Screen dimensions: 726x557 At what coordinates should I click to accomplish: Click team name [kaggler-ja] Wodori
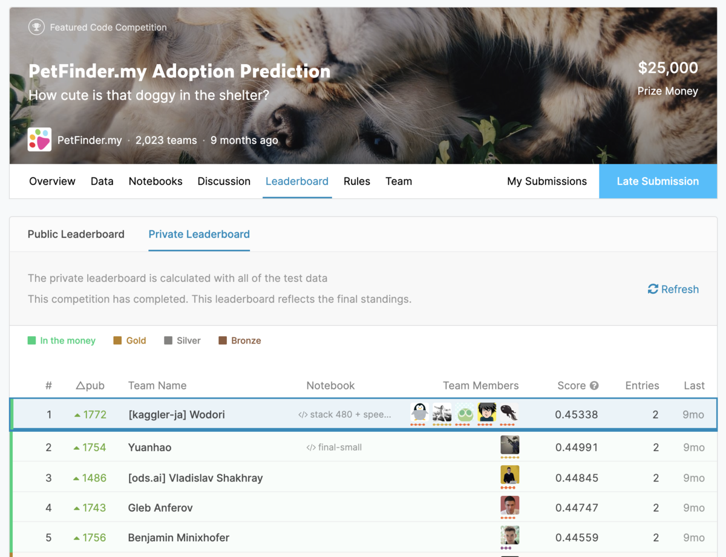[x=177, y=415]
